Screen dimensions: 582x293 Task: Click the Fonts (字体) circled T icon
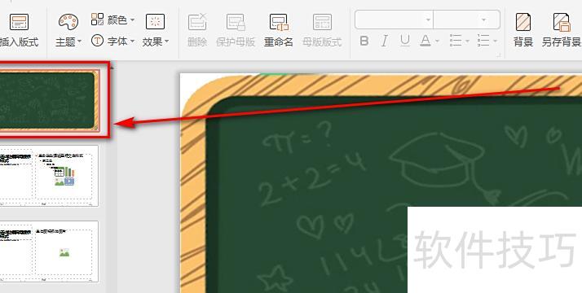click(97, 41)
